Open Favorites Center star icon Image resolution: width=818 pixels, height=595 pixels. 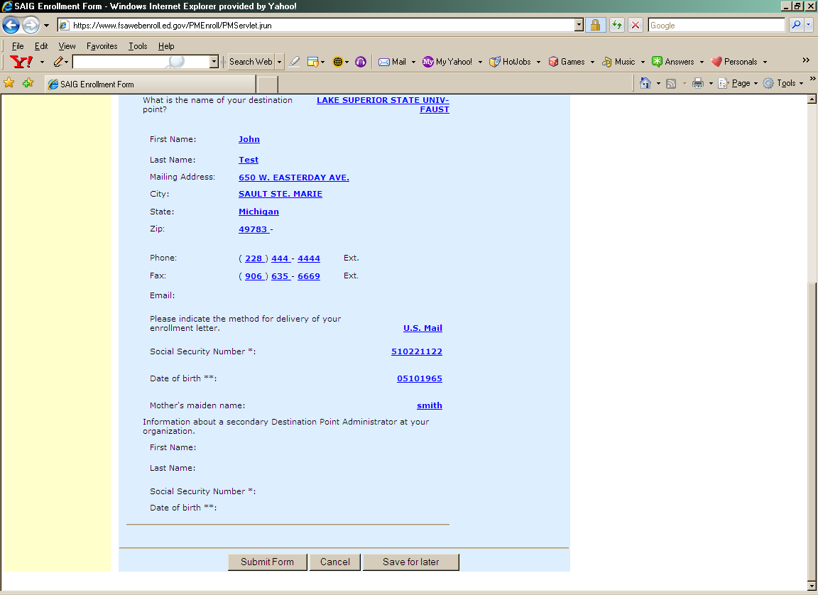click(9, 83)
